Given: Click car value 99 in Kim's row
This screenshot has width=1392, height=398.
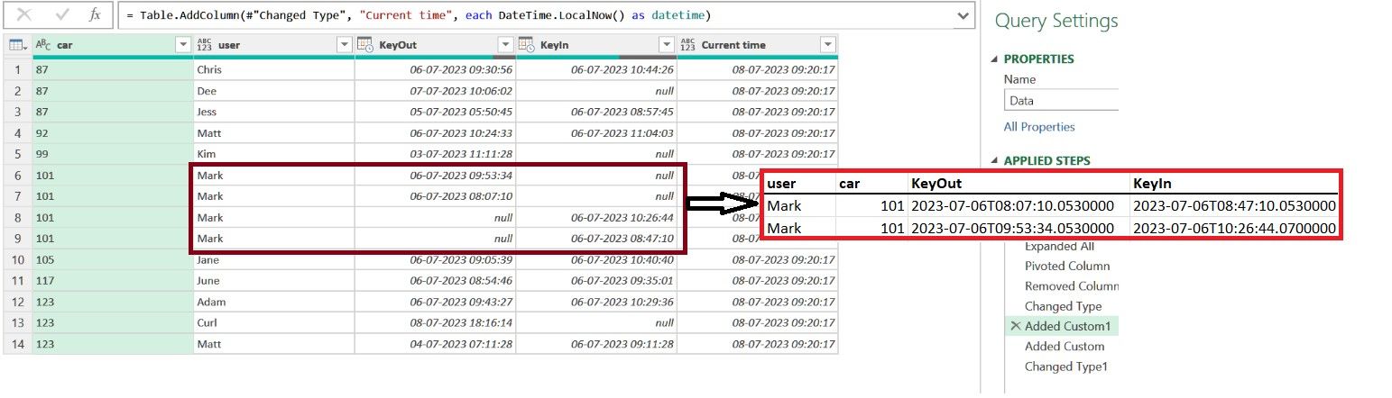Looking at the screenshot, I should (112, 154).
